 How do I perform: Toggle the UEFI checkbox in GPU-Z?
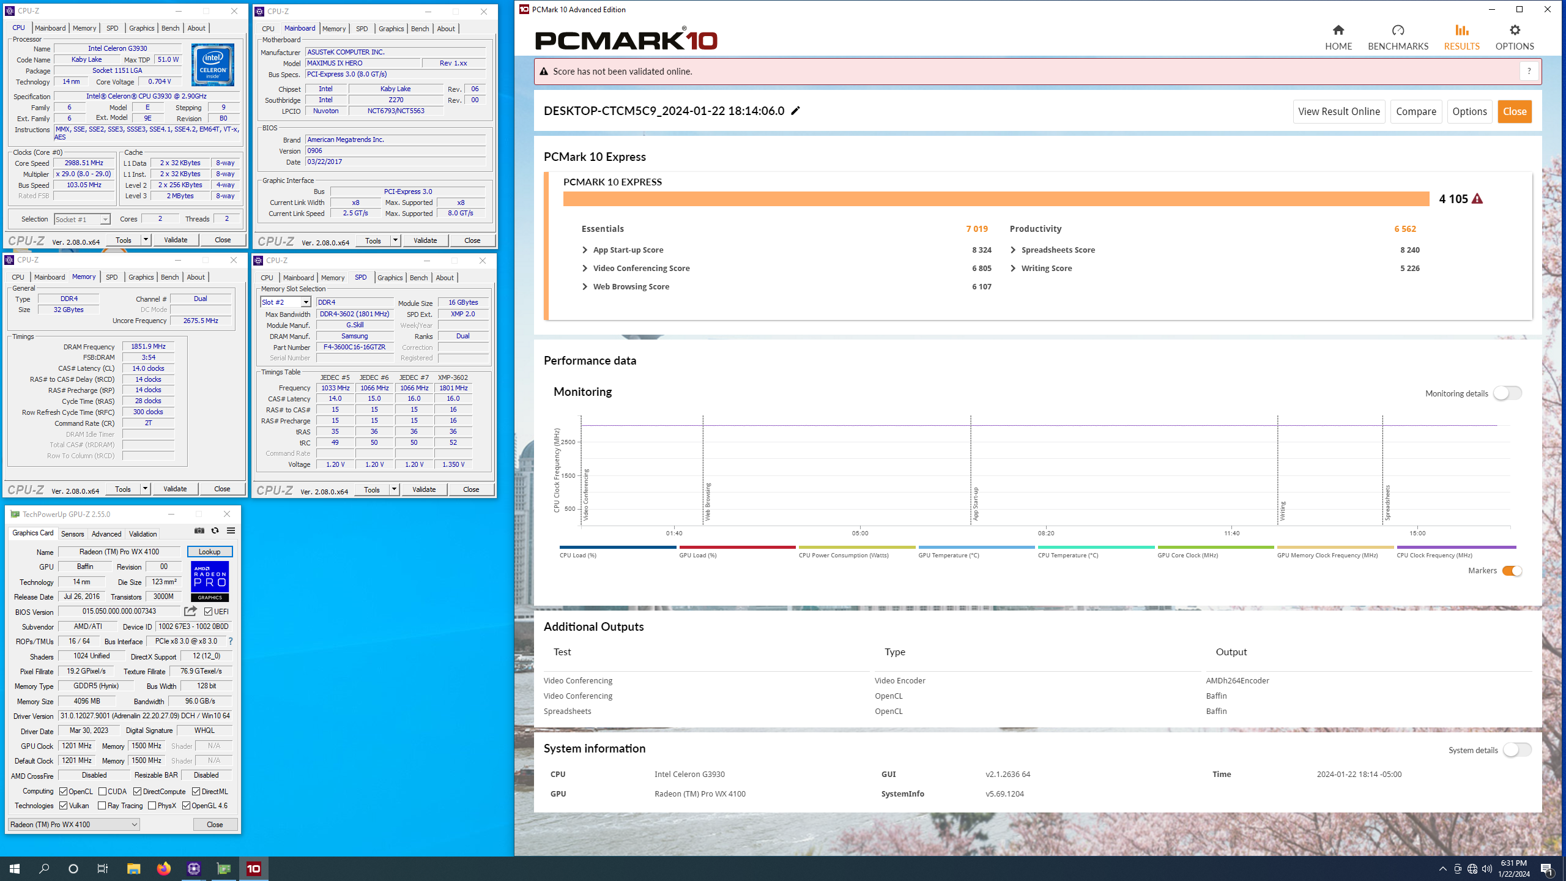coord(208,611)
